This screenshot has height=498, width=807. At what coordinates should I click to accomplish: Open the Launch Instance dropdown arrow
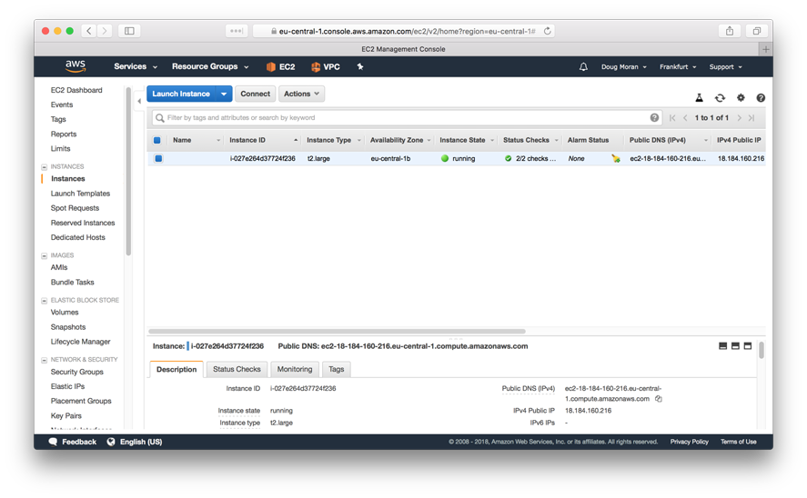pyautogui.click(x=224, y=94)
